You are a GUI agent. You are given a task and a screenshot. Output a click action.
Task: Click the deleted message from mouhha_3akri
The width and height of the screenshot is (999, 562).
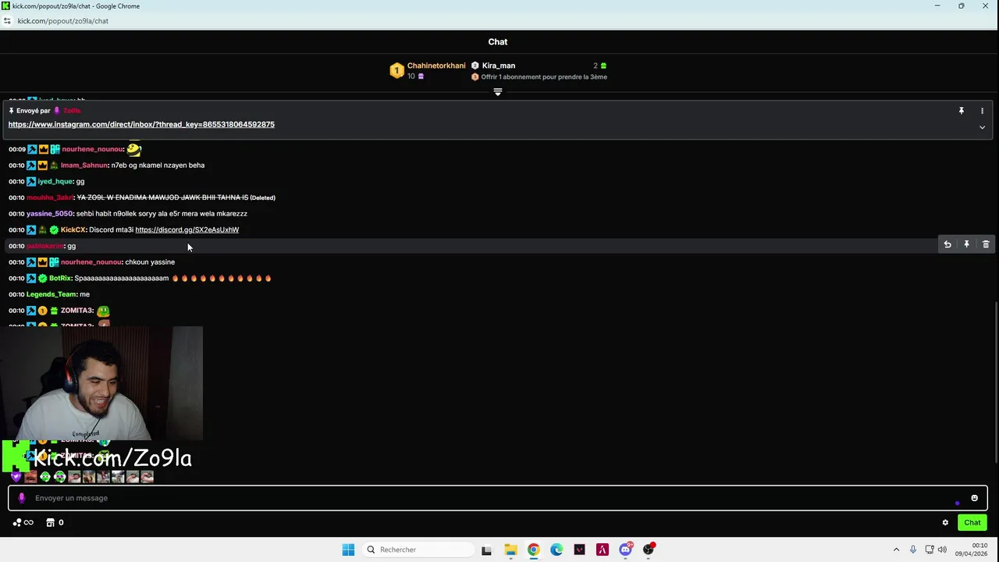tap(162, 197)
